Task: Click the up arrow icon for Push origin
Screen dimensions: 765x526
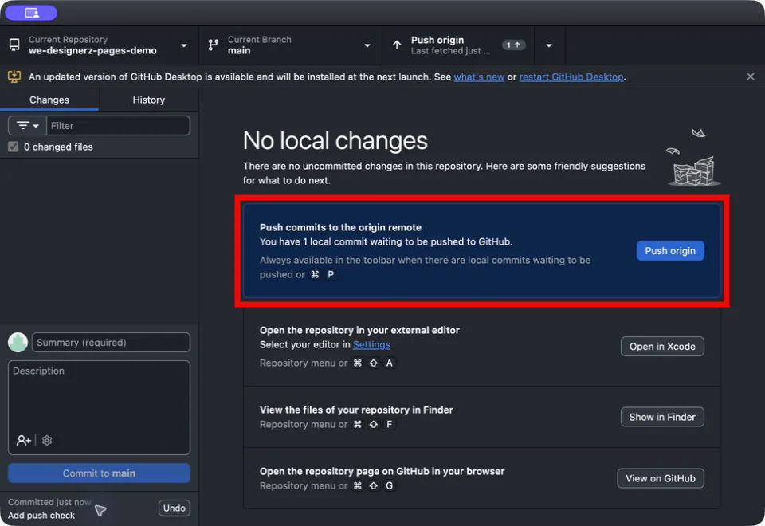Action: tap(397, 45)
